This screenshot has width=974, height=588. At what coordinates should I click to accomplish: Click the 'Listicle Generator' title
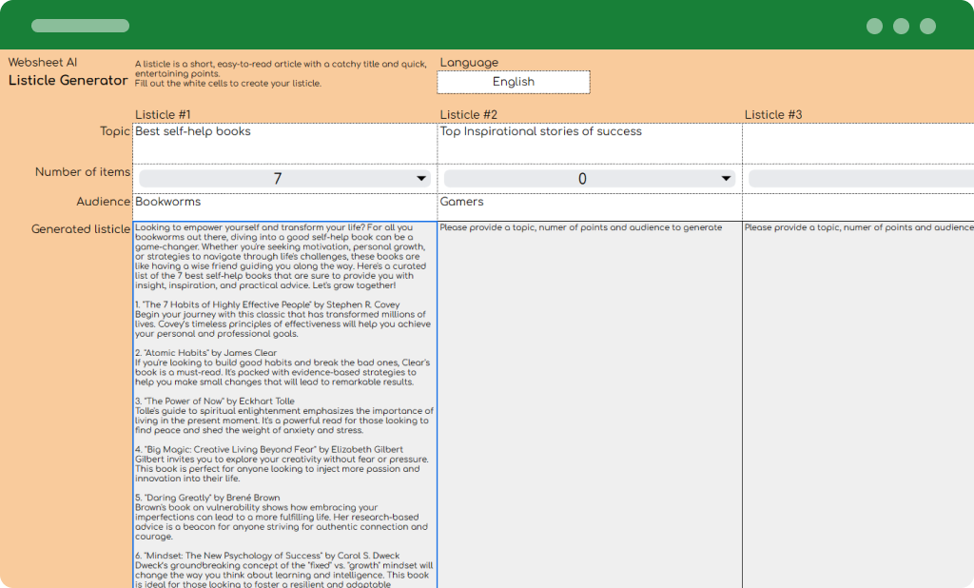[x=68, y=81]
